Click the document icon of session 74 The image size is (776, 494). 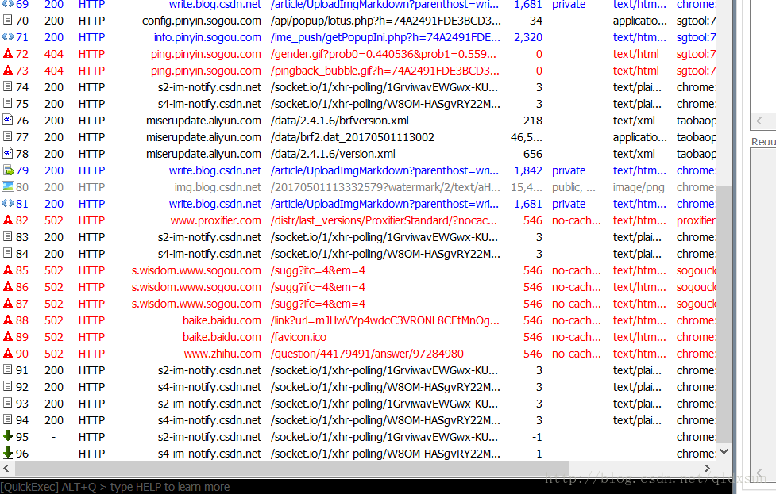pos(7,87)
